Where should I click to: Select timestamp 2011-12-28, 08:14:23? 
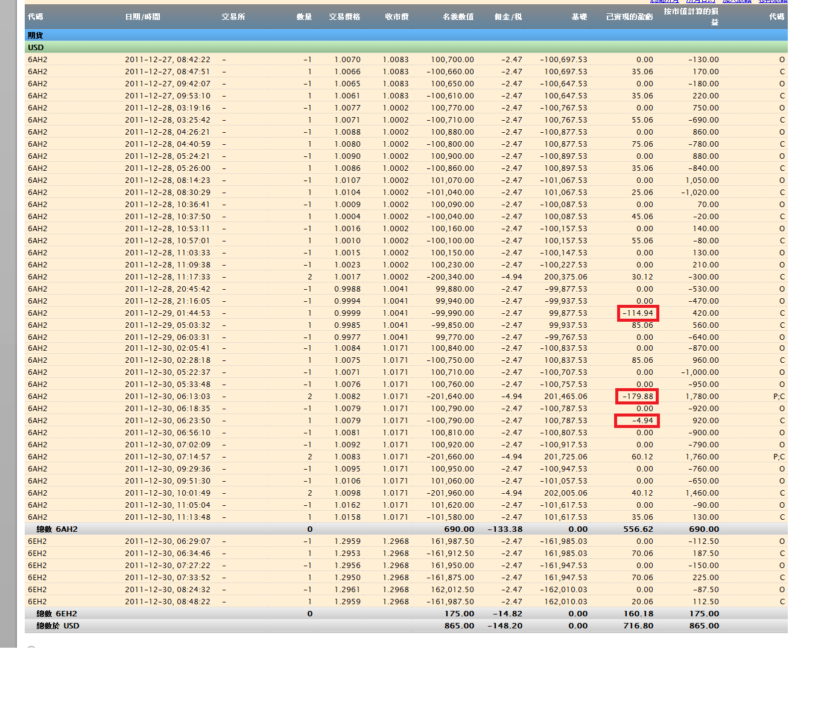click(168, 180)
